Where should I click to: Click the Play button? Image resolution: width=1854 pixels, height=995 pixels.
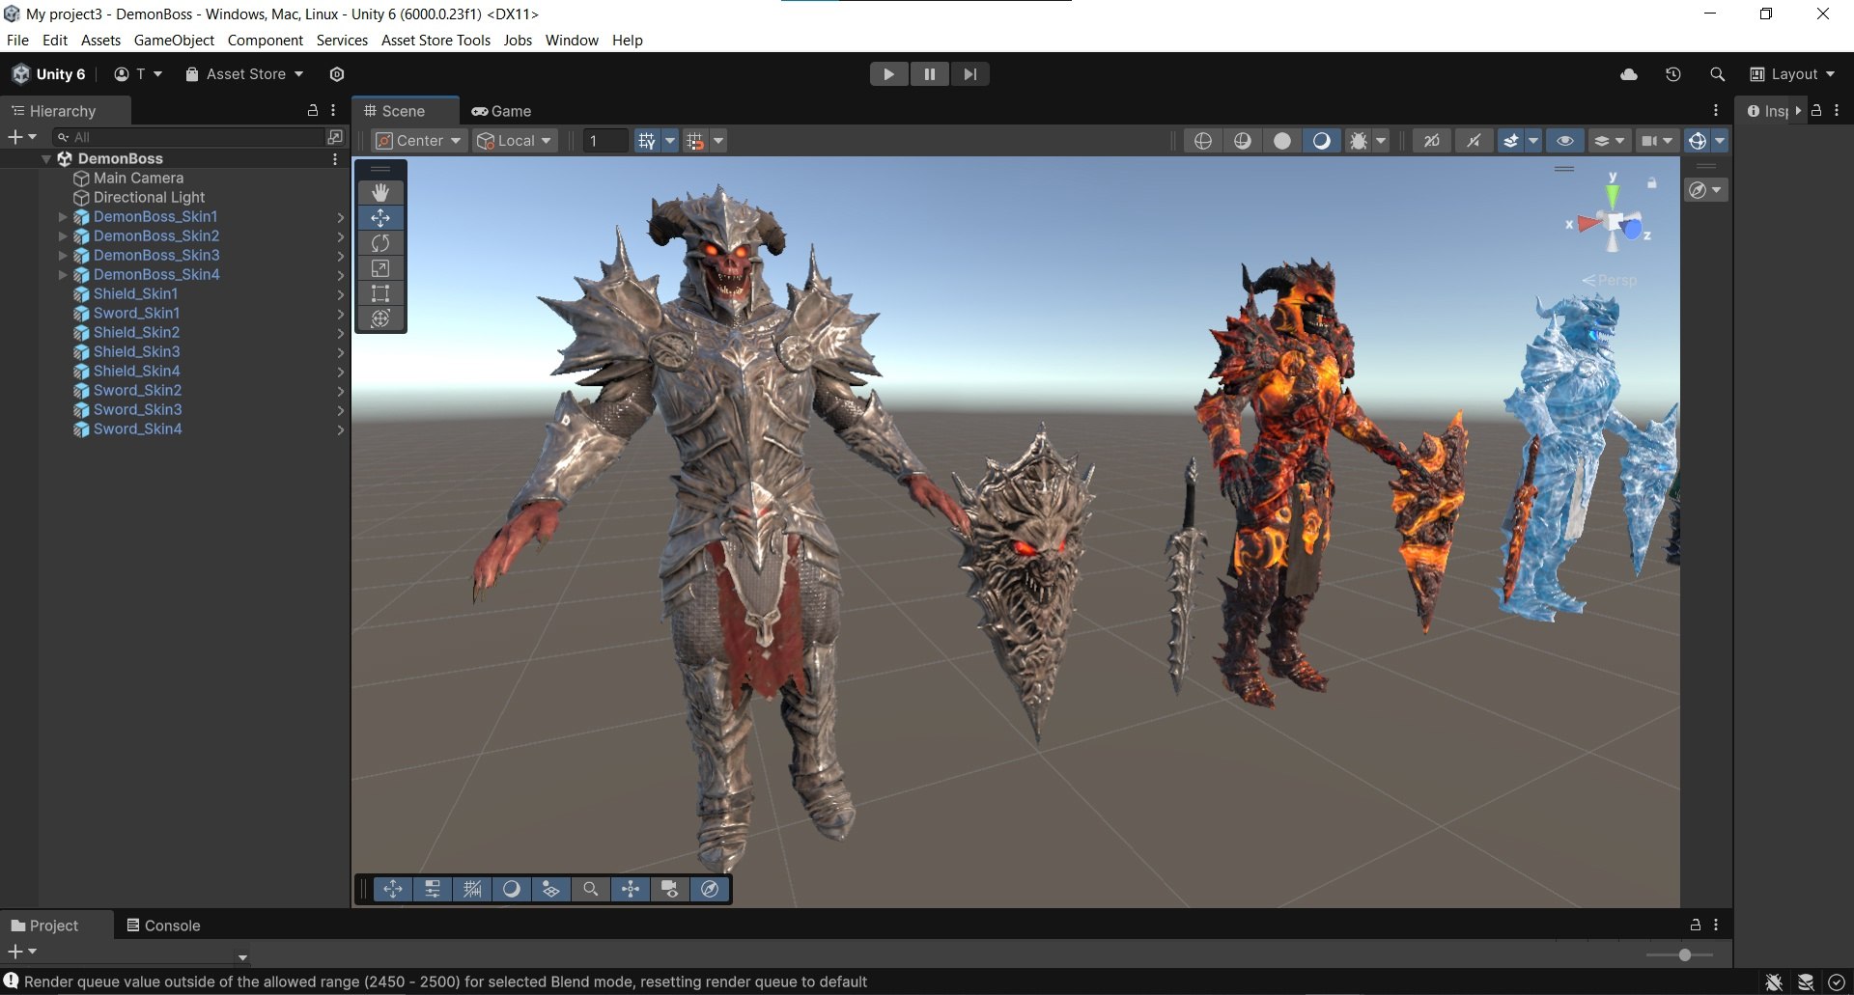(888, 74)
